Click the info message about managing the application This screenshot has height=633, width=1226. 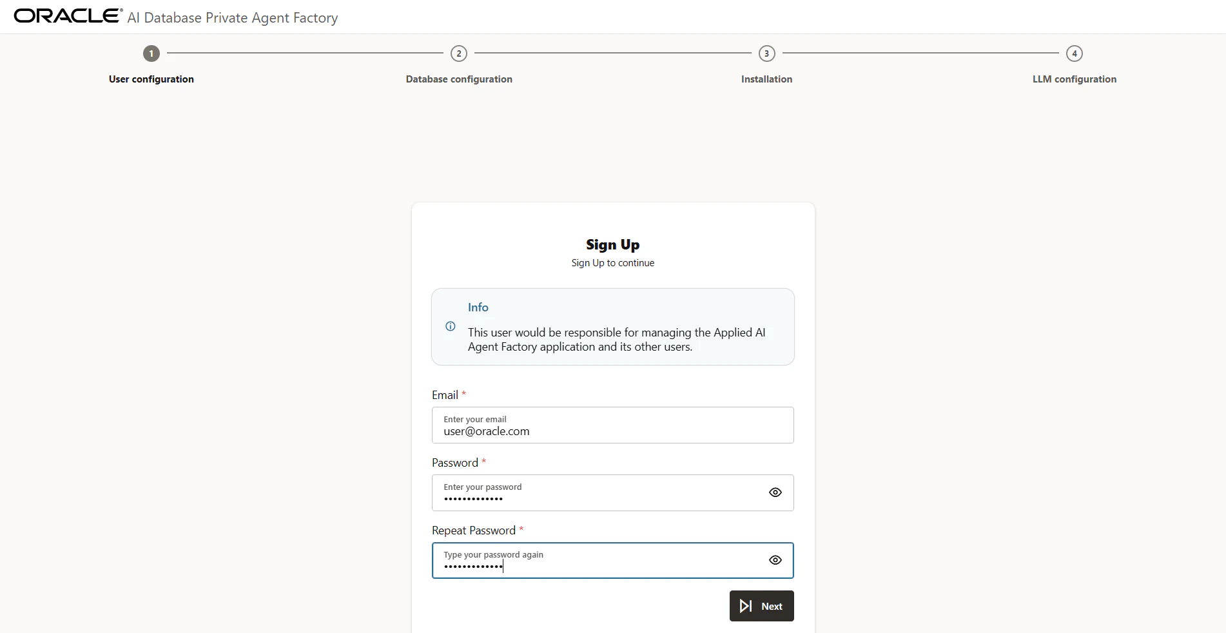click(x=617, y=340)
